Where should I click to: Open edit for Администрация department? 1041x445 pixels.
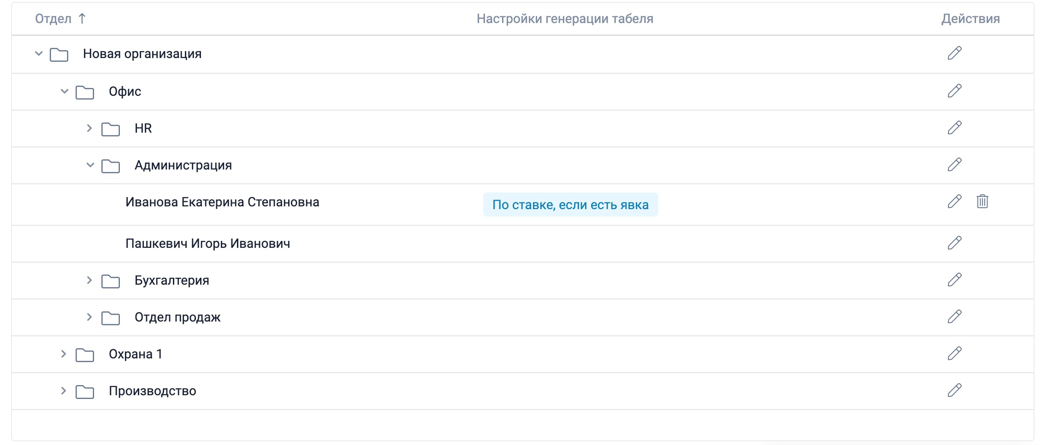pyautogui.click(x=954, y=164)
